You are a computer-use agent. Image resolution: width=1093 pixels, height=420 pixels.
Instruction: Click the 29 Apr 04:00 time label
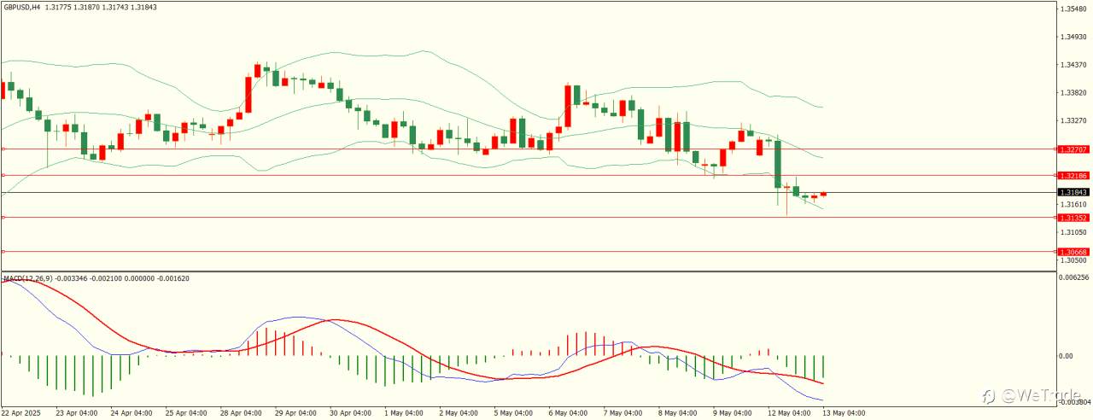click(x=295, y=412)
